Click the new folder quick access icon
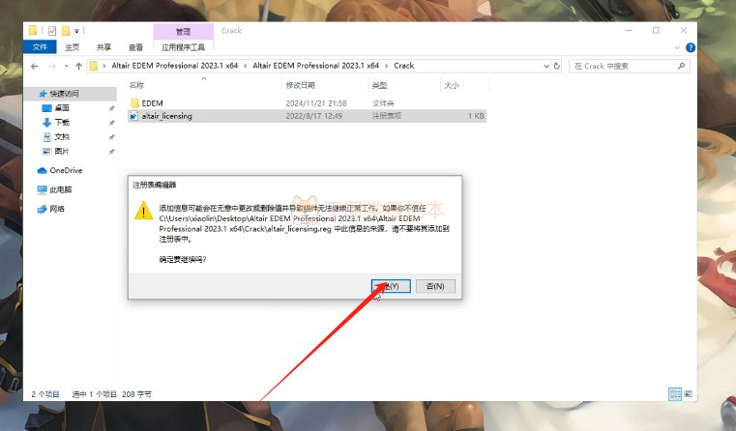Viewport: 736px width, 431px height. click(x=66, y=31)
